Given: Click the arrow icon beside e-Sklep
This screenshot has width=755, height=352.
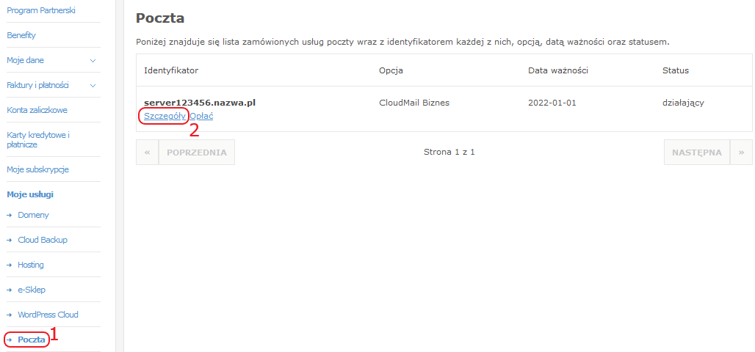Looking at the screenshot, I should pyautogui.click(x=10, y=290).
